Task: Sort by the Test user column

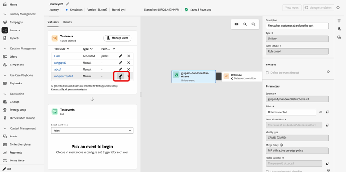Action: (62, 49)
